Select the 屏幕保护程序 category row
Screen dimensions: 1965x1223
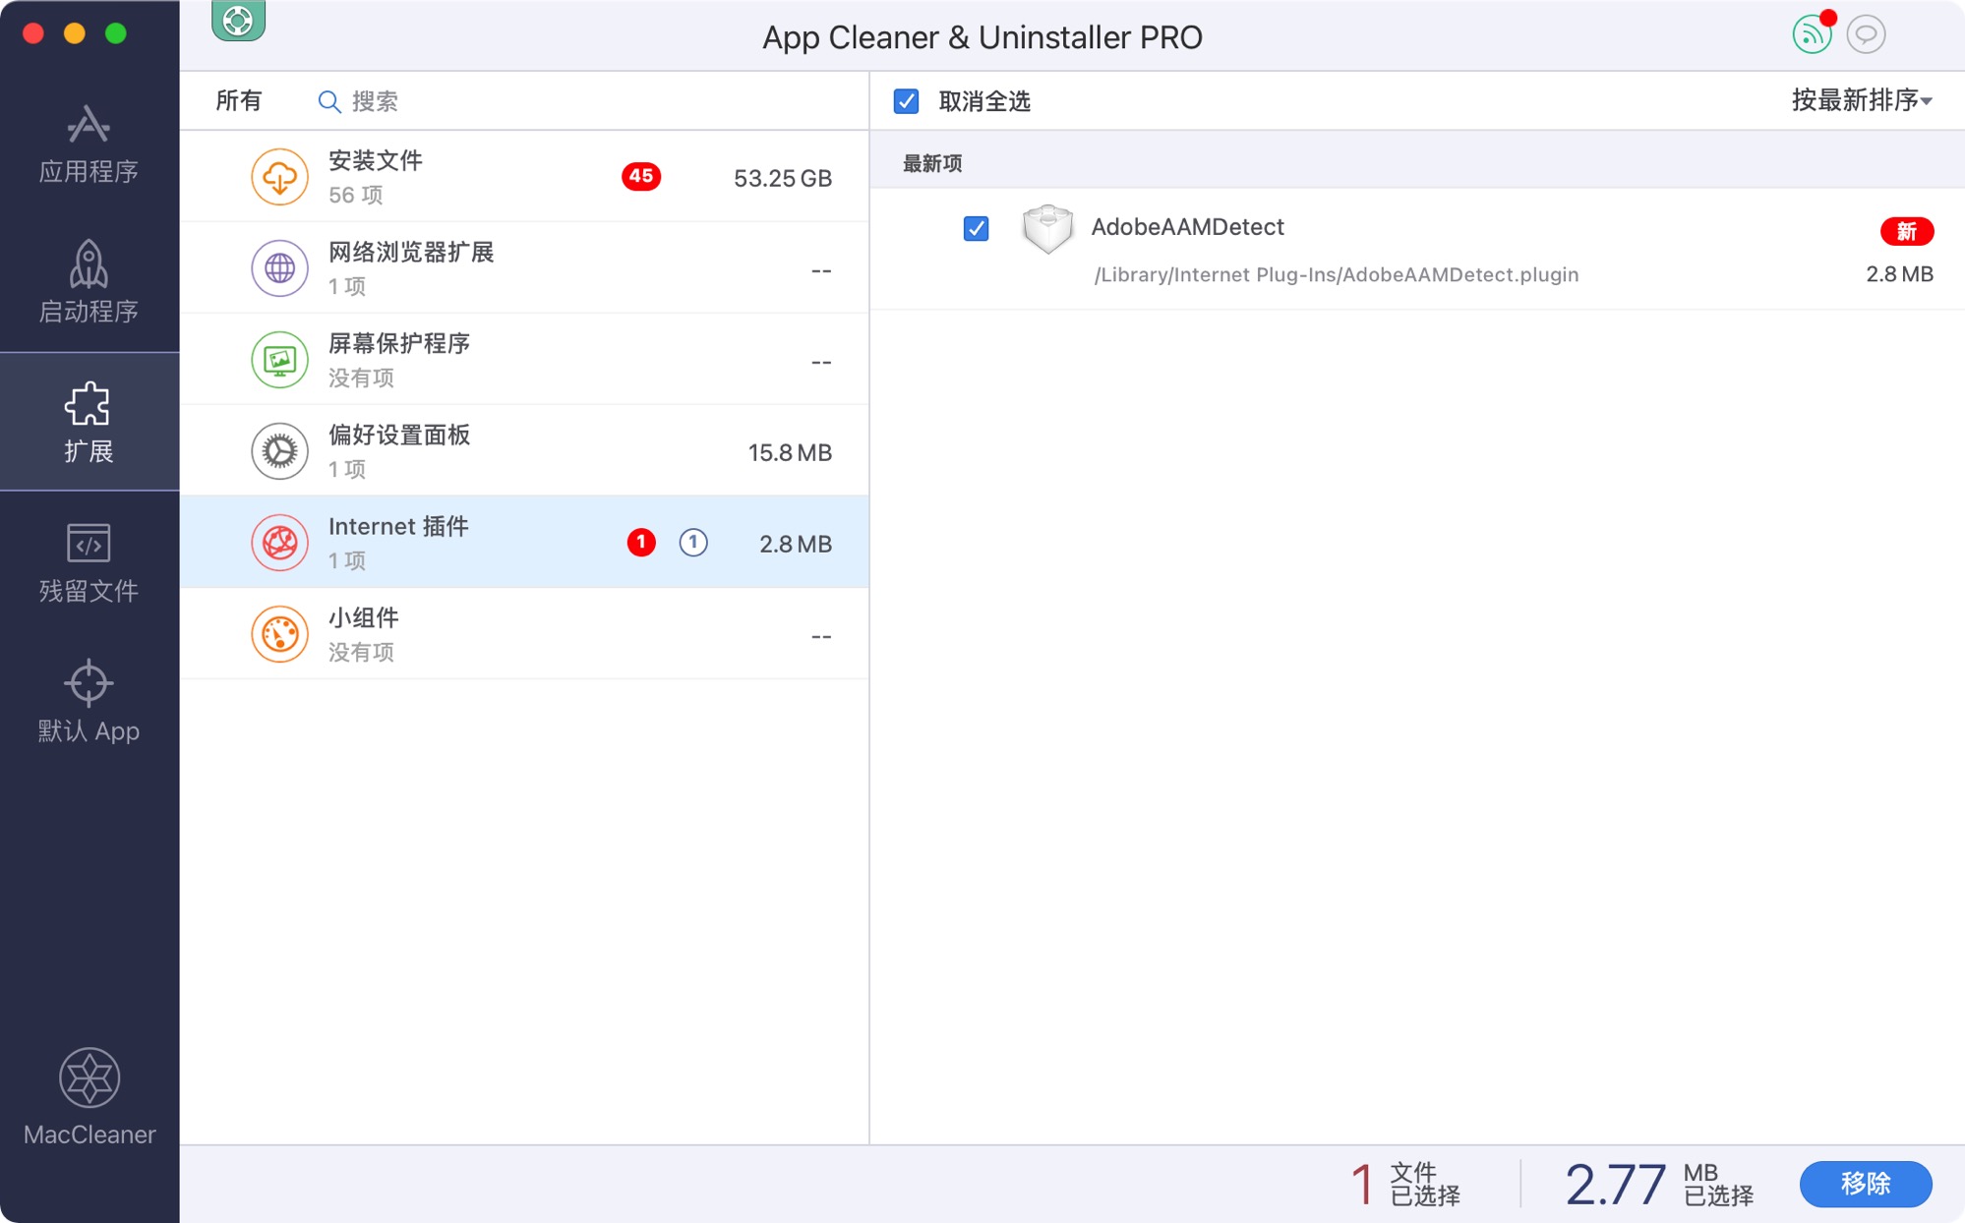point(524,360)
